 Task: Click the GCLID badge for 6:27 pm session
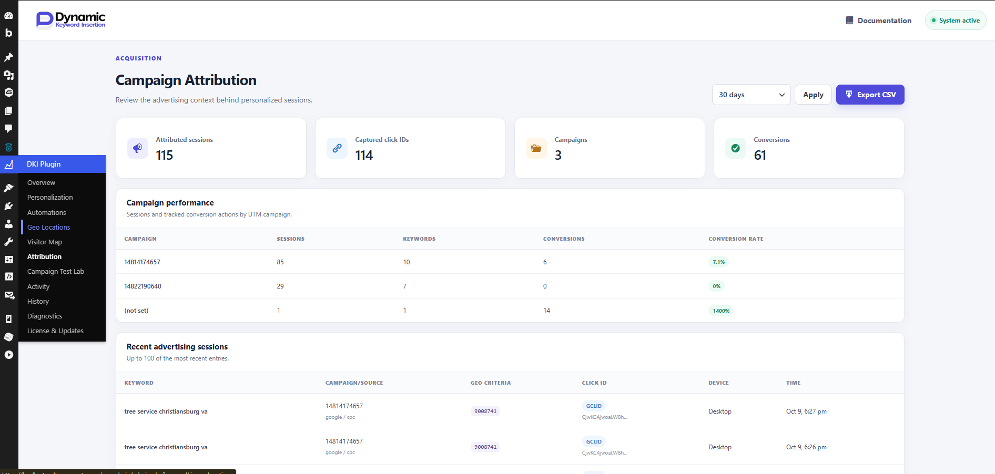click(x=594, y=406)
